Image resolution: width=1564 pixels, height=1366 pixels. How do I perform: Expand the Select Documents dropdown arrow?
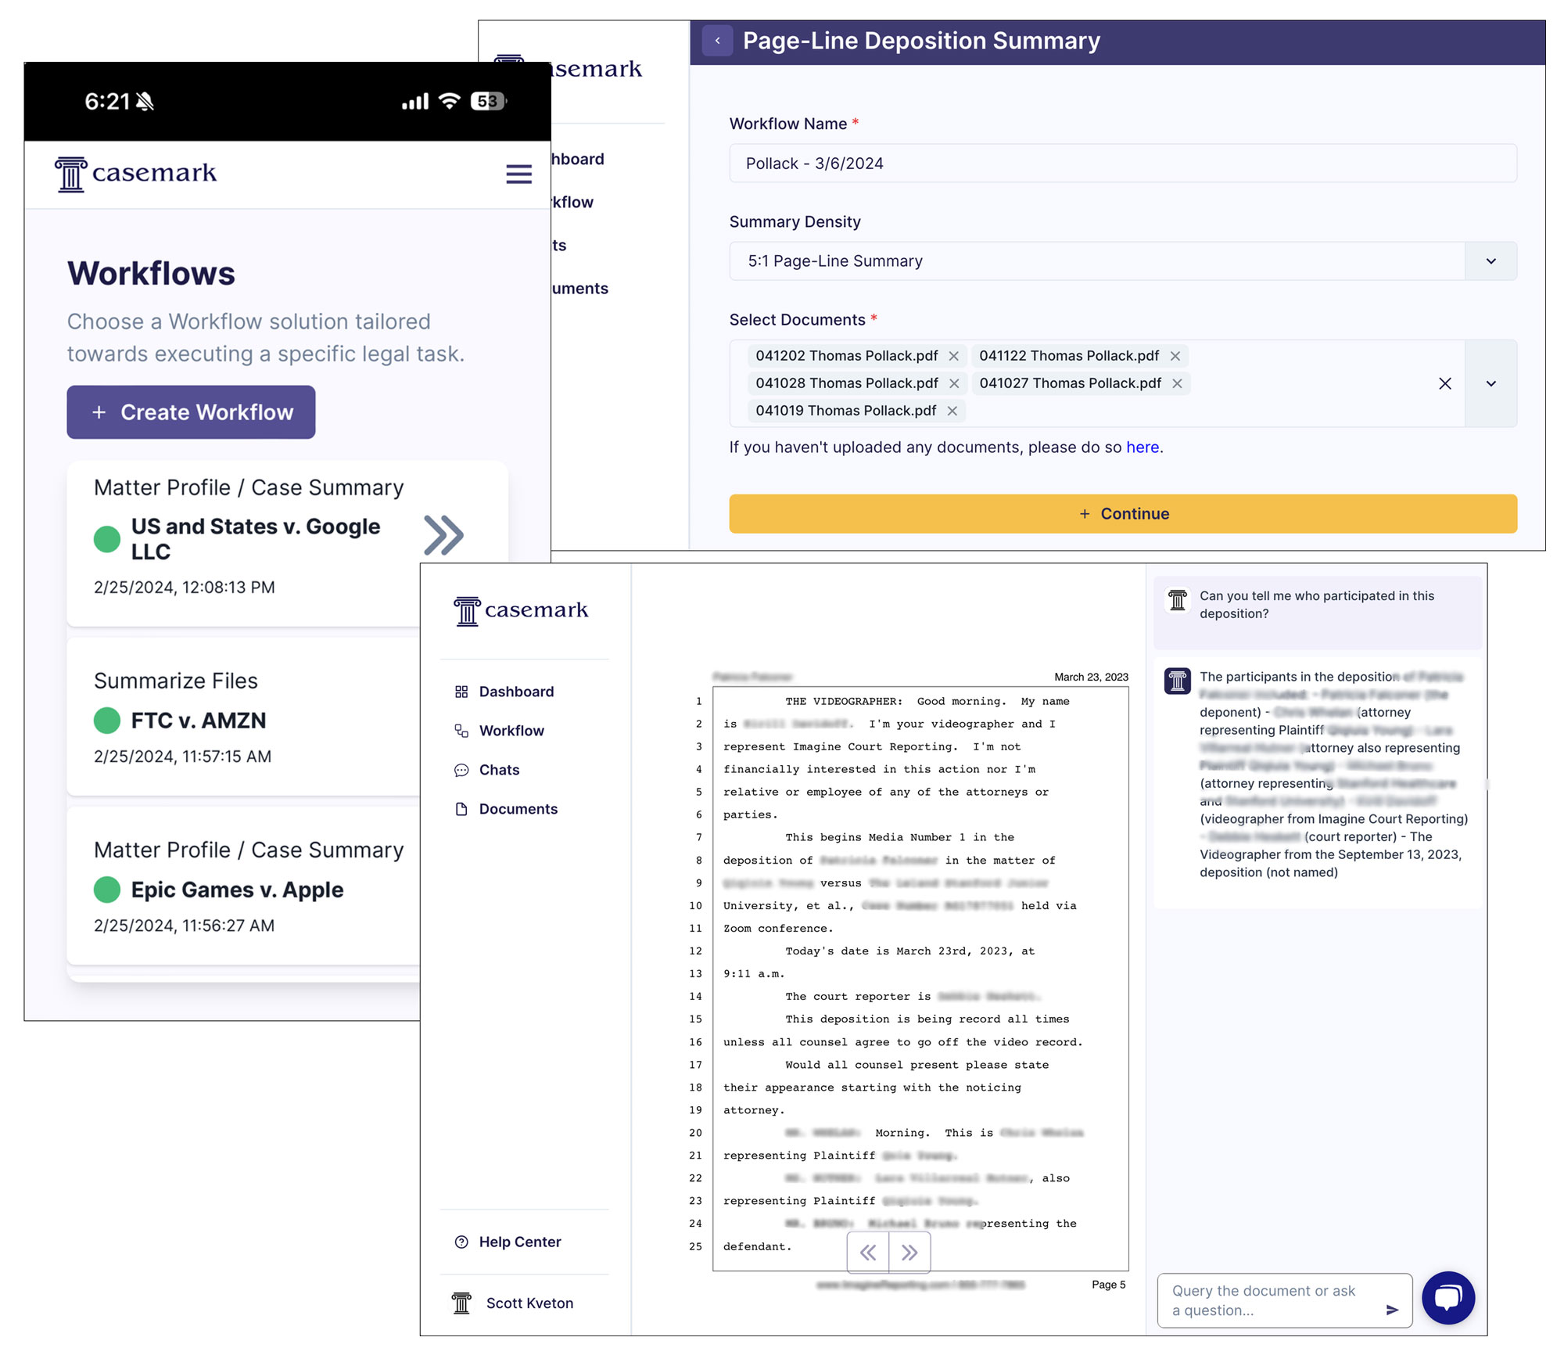coord(1490,383)
